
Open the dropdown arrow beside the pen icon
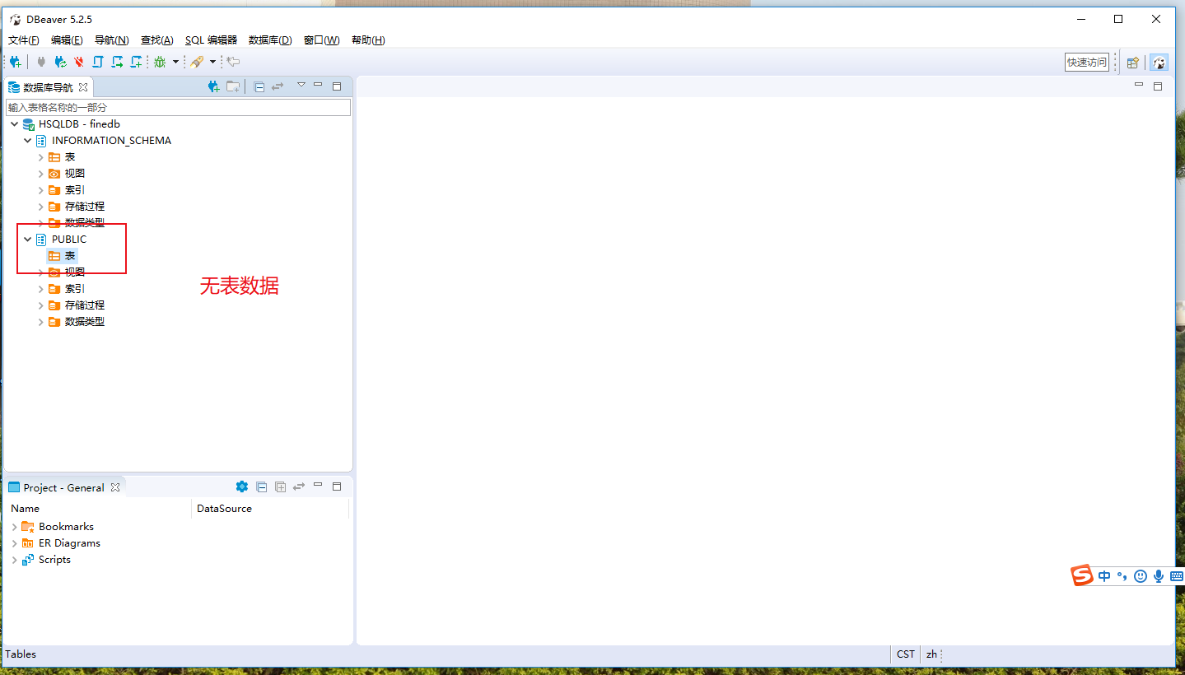212,62
